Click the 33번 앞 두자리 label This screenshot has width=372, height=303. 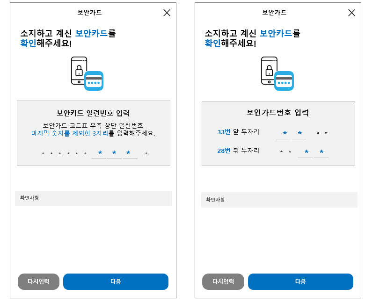(x=238, y=132)
